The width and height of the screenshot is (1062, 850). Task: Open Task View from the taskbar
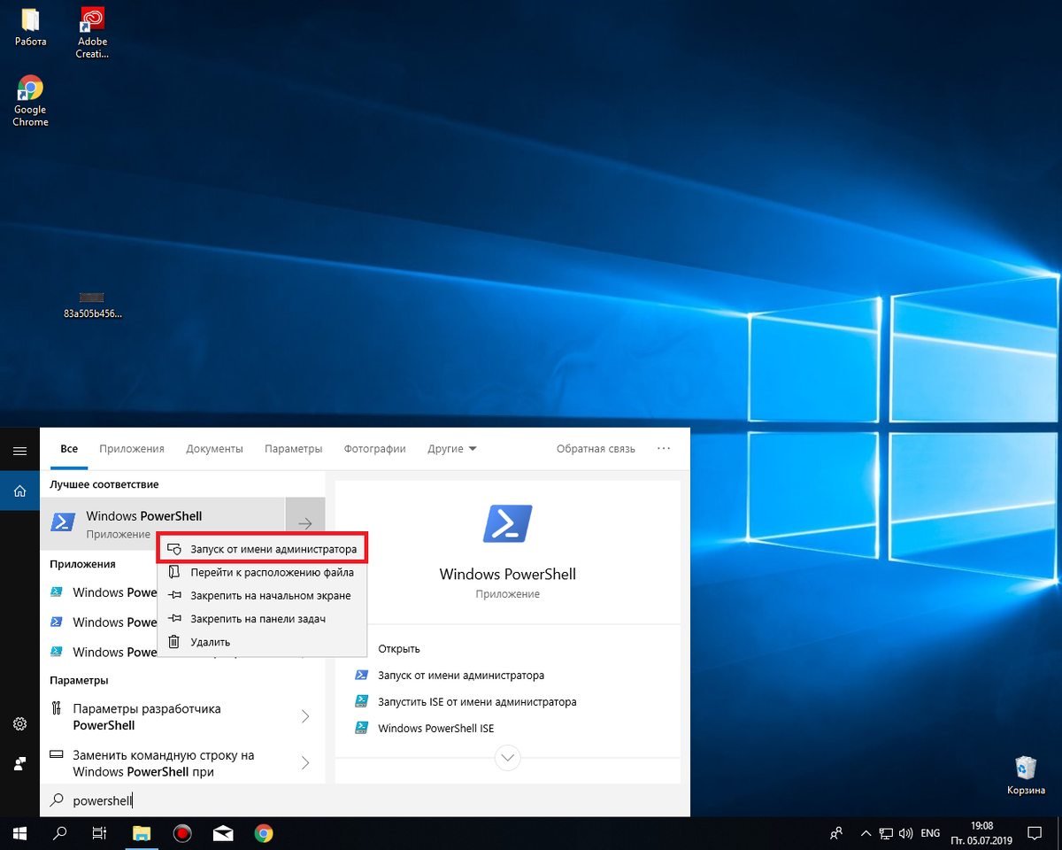[100, 832]
